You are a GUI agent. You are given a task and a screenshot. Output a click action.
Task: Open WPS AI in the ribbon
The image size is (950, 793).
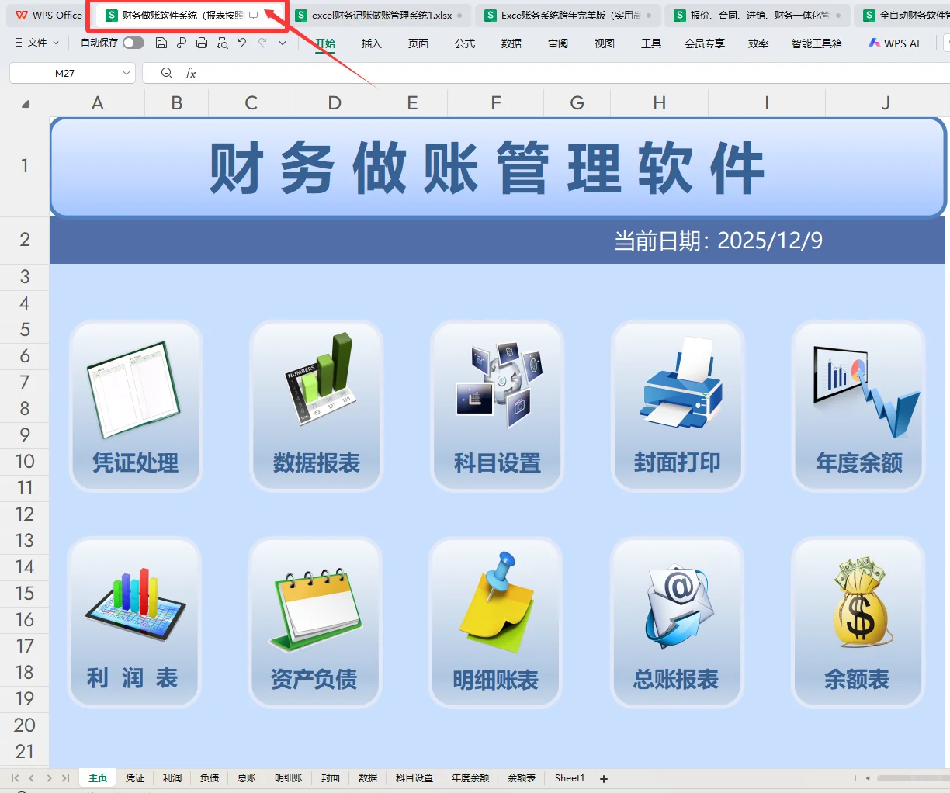894,43
